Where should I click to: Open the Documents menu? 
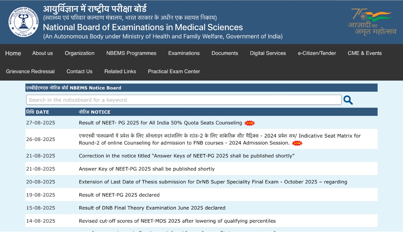225,53
